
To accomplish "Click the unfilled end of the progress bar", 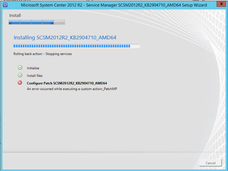I will click(135, 46).
